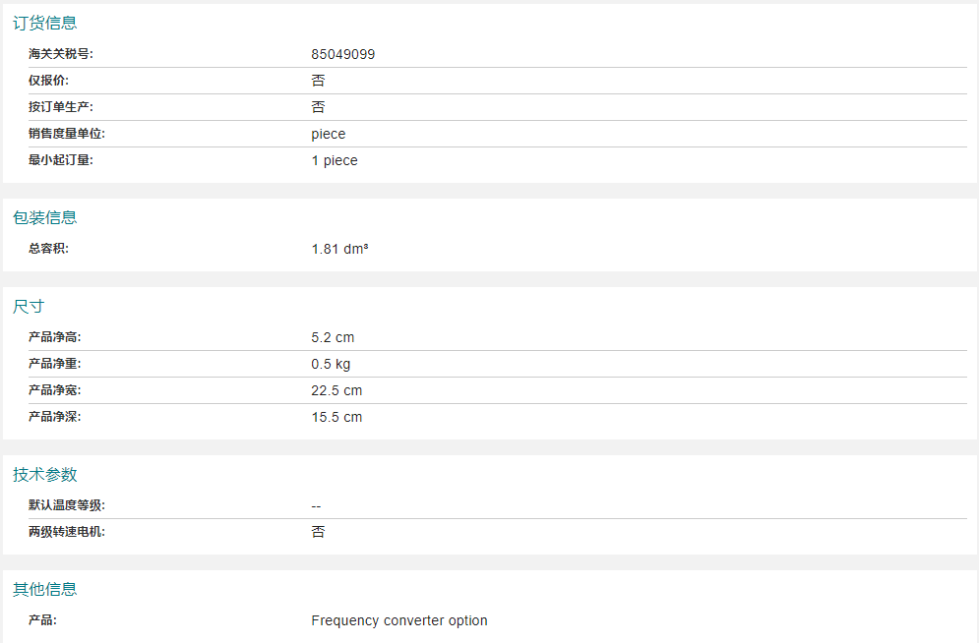Click the 产品净深 value 15.5 cm

337,417
